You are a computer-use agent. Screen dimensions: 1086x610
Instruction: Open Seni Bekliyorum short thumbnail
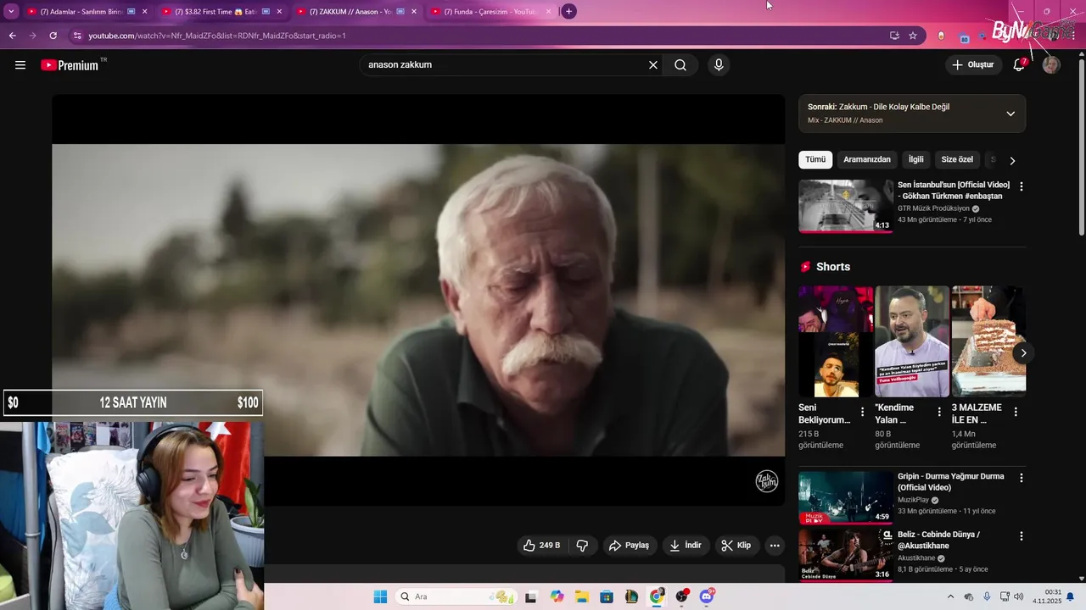click(x=836, y=341)
